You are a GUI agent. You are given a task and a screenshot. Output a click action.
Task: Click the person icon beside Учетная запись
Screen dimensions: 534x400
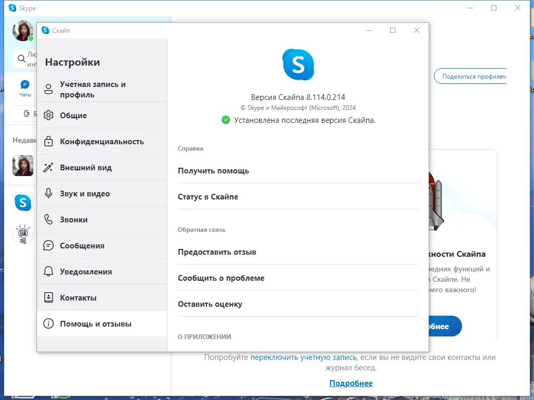pyautogui.click(x=48, y=89)
